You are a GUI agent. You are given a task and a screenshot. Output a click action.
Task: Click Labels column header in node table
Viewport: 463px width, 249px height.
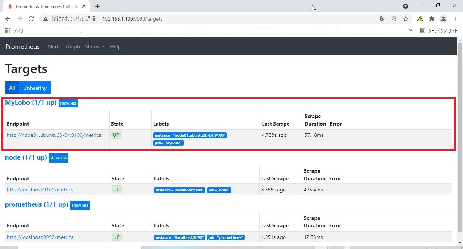coord(162,178)
